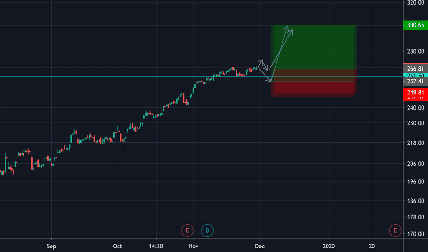This screenshot has width=428, height=252.
Task: Click the Oct label on time axis
Action: click(x=118, y=247)
